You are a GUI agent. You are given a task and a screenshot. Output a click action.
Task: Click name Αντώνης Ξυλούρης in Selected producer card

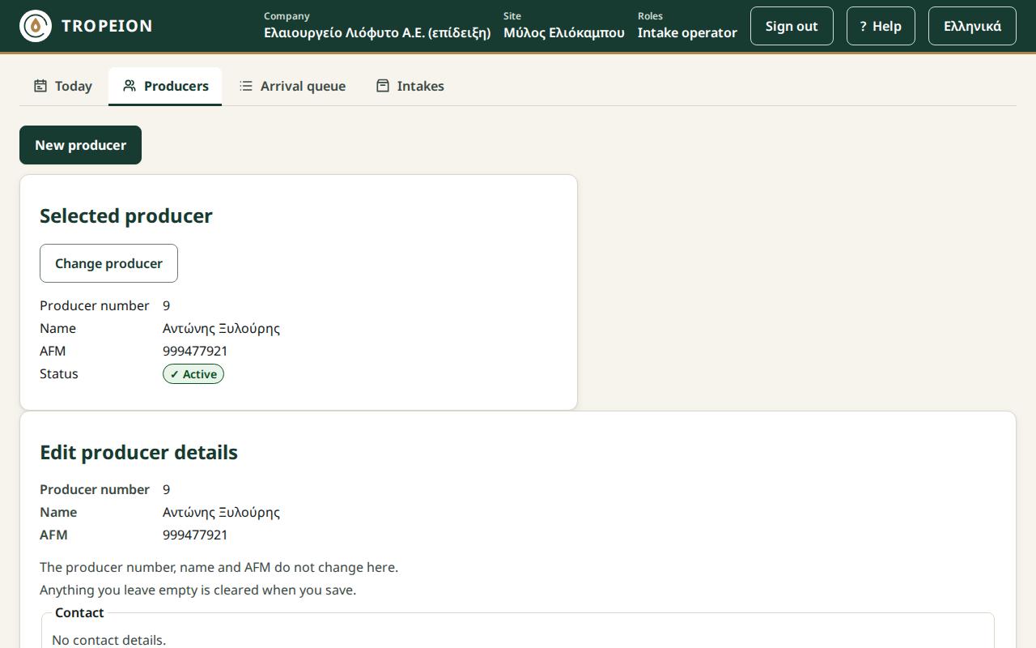[221, 328]
